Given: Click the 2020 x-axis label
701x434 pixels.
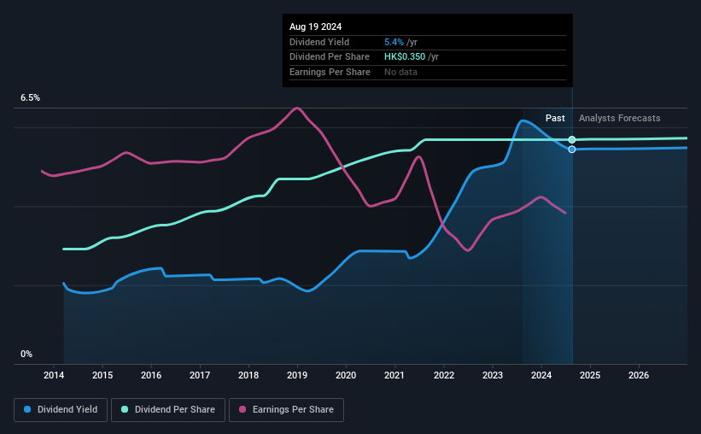Looking at the screenshot, I should point(346,375).
